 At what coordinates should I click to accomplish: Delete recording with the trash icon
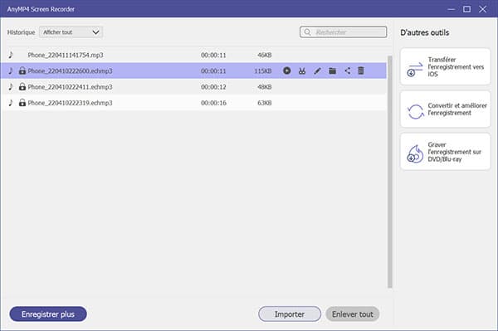[x=361, y=71]
